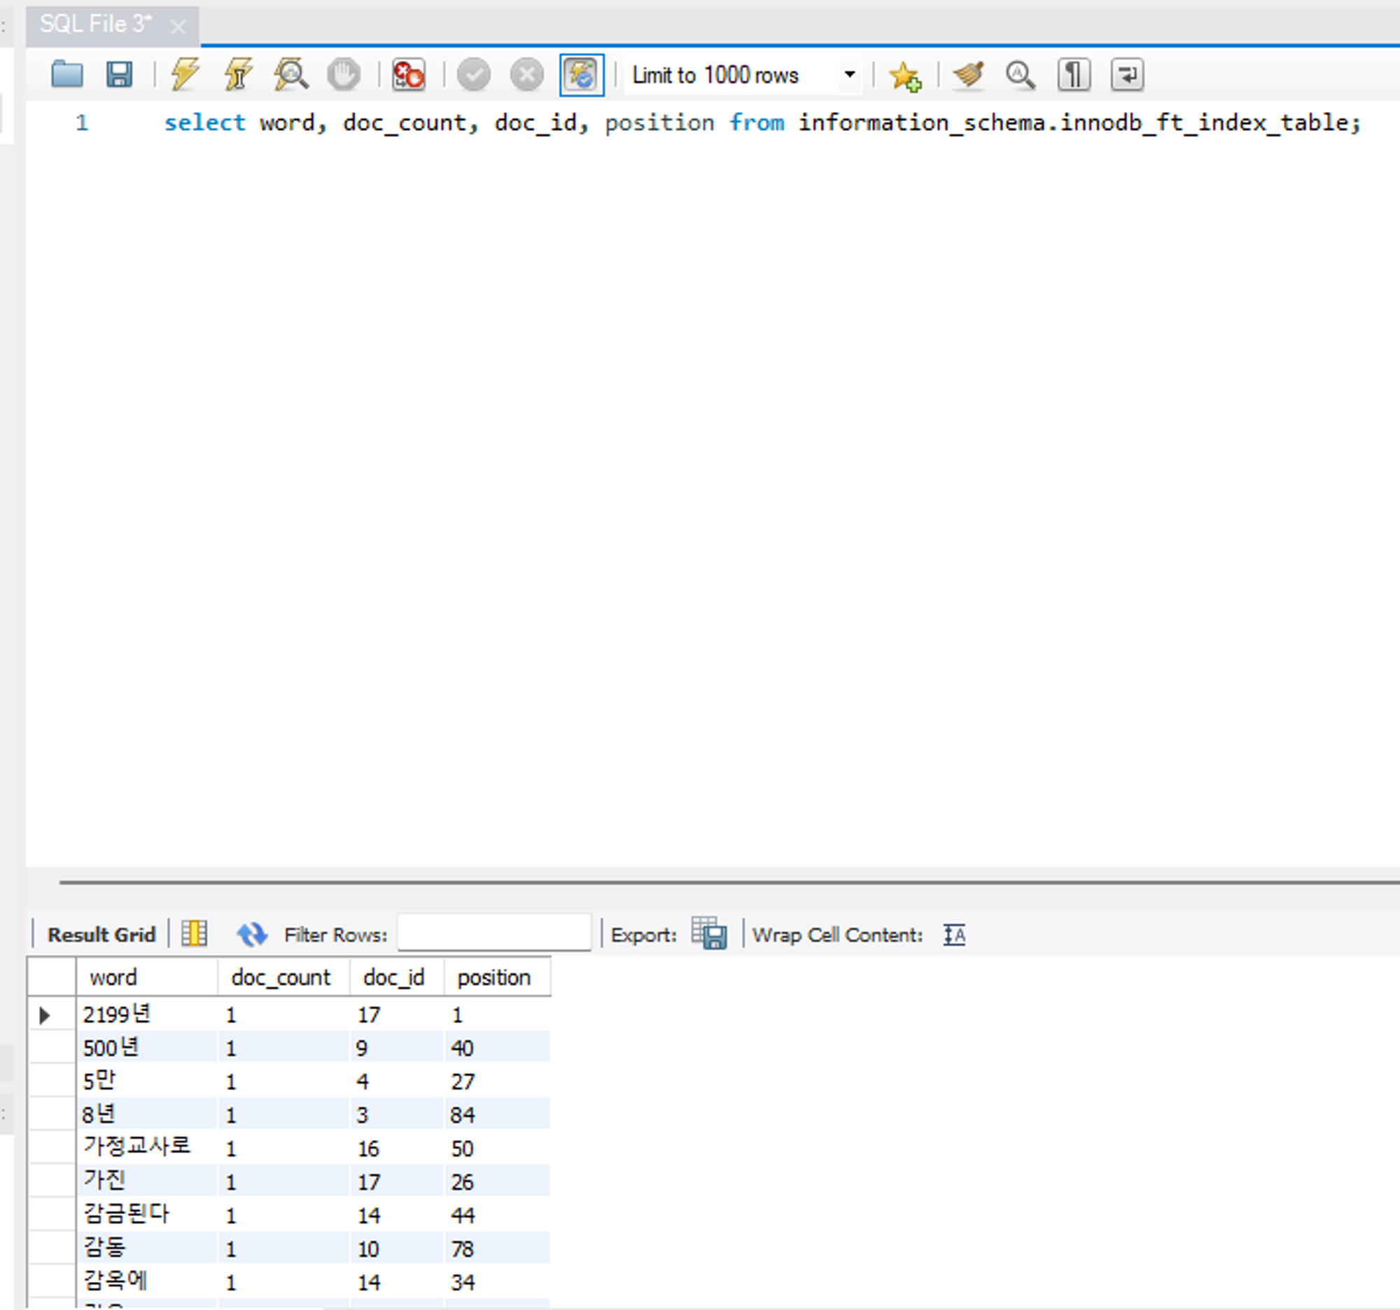Screen dimensions: 1400x1310
Task: Open the Limit to 1000 rows dropdown
Action: pos(849,74)
